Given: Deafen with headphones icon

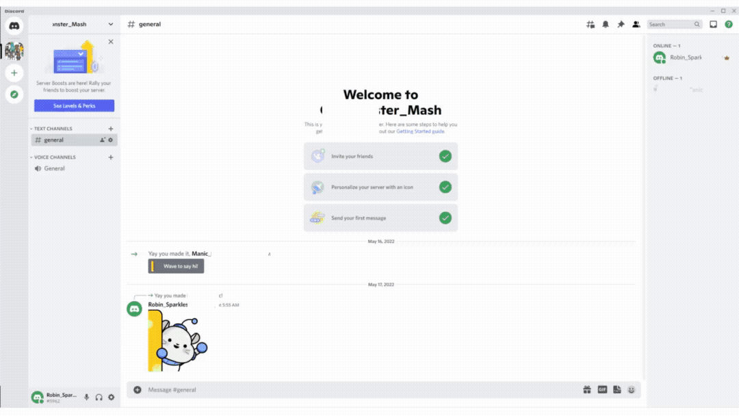Looking at the screenshot, I should tap(99, 398).
